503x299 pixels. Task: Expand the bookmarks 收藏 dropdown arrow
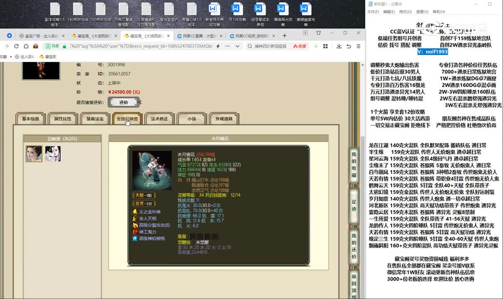point(10,56)
